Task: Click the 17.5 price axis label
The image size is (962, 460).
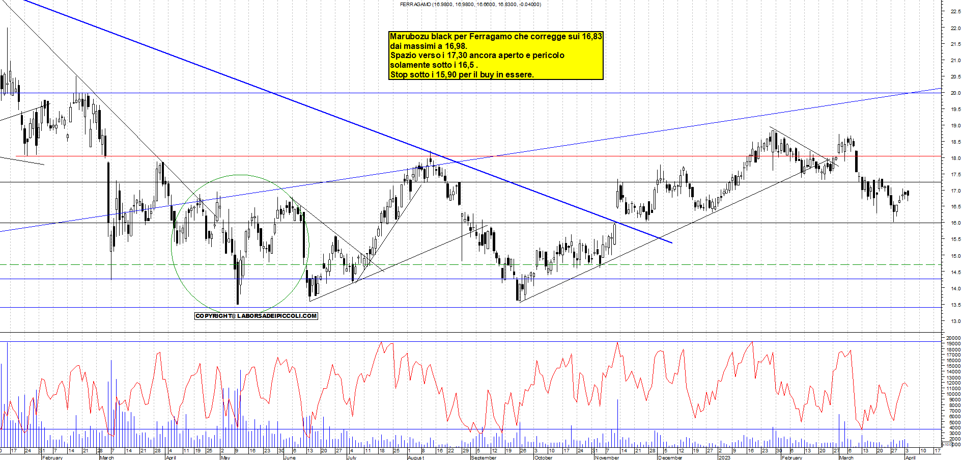Action: [x=955, y=175]
